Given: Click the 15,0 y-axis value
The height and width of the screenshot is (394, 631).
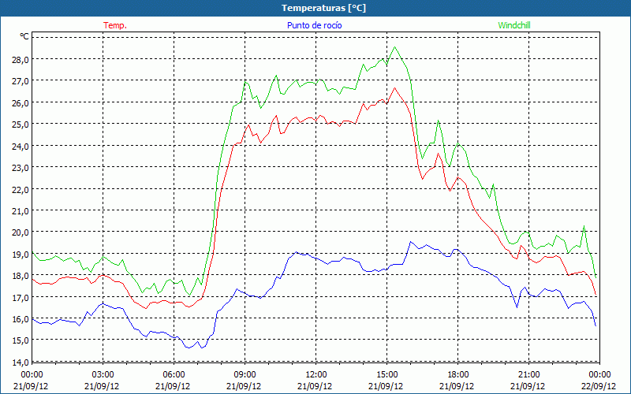Looking at the screenshot, I should pyautogui.click(x=21, y=340).
